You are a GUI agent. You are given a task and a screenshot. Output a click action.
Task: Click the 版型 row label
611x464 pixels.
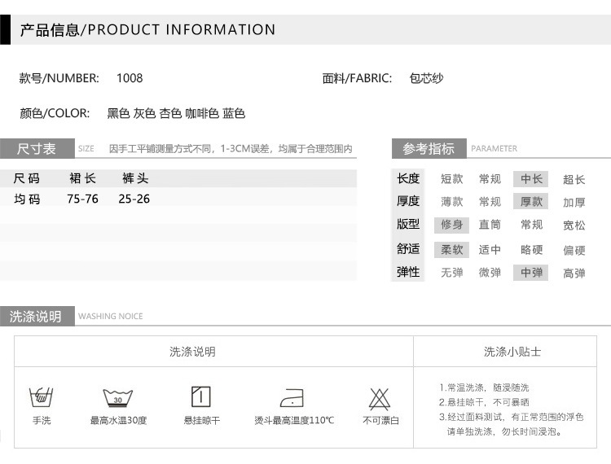408,224
